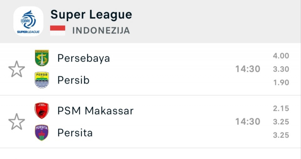This screenshot has height=159, width=301.
Task: Click the 14:30 kickoff time for PSM Makassar match
Action: coord(248,122)
